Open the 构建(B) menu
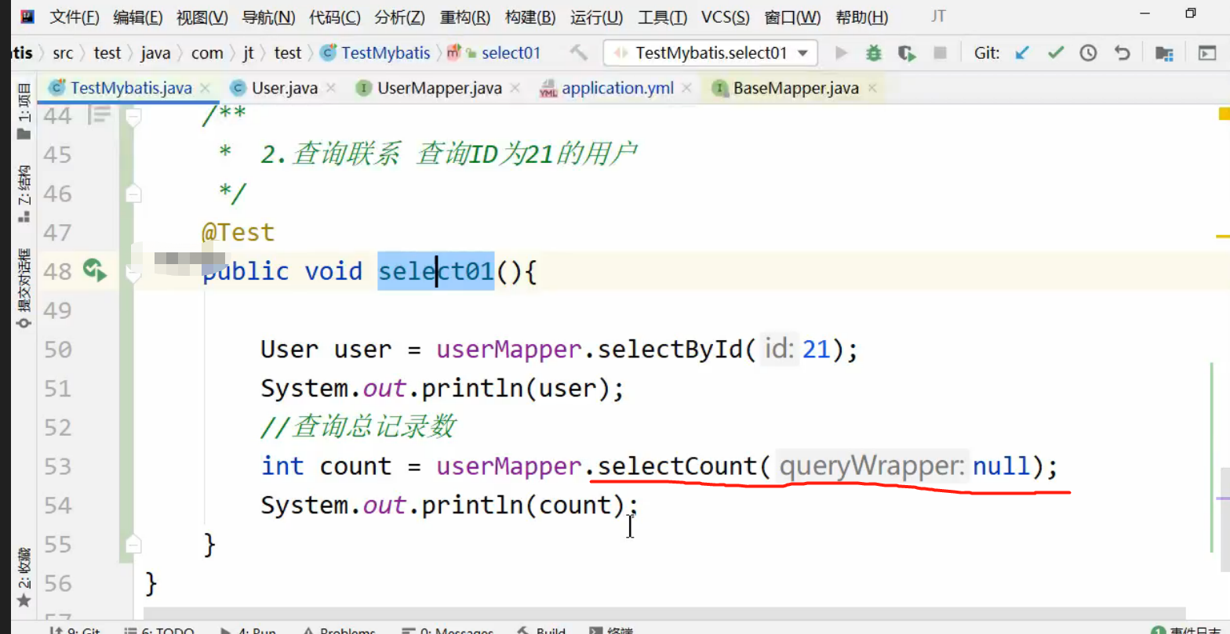The height and width of the screenshot is (634, 1230). click(x=530, y=16)
